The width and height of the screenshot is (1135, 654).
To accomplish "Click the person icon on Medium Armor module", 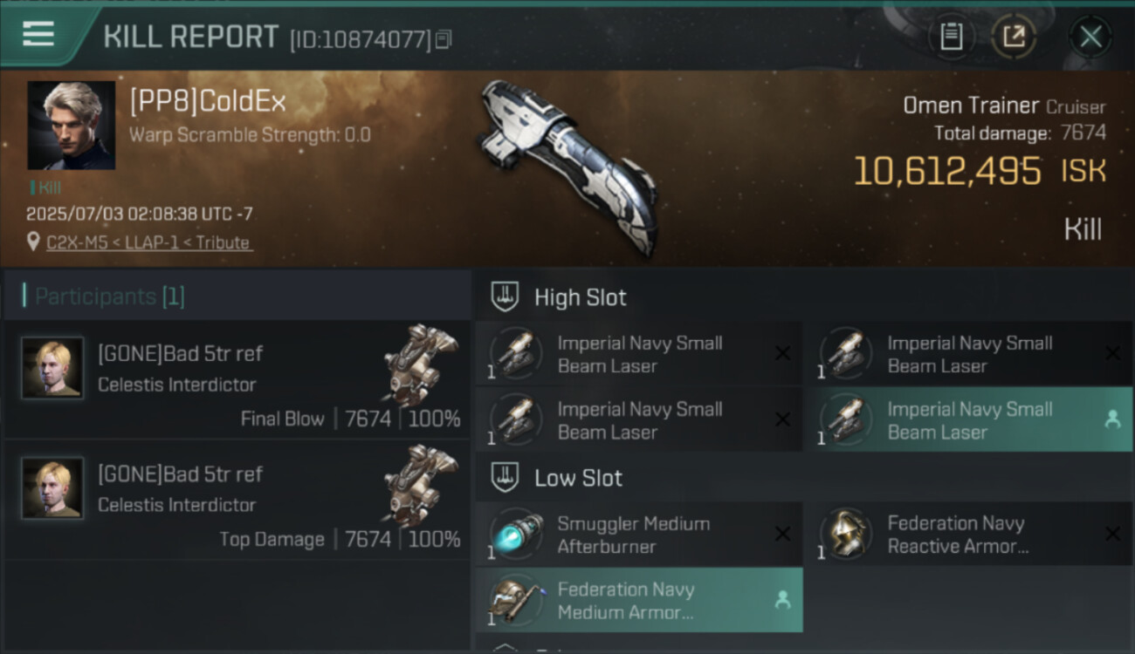I will pyautogui.click(x=782, y=600).
